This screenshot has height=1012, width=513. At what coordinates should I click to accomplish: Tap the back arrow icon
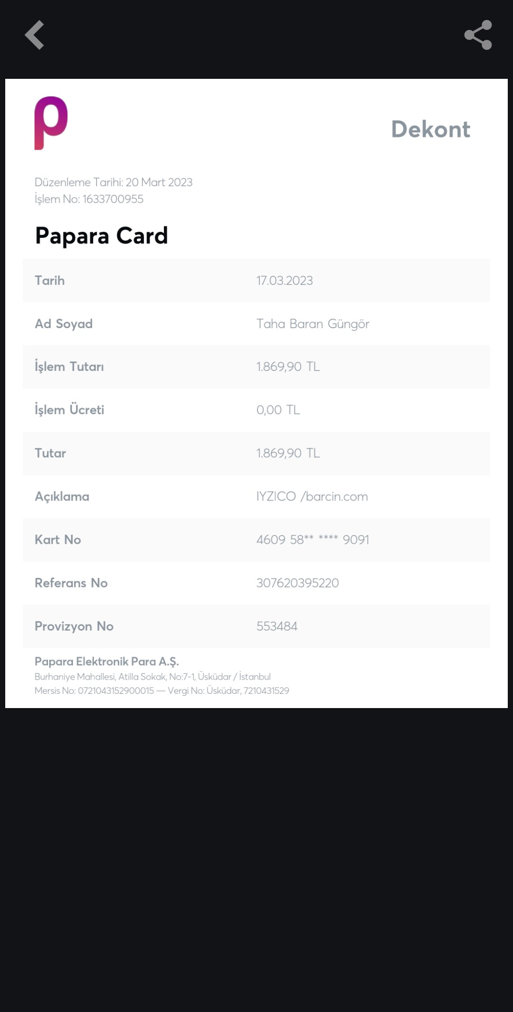(x=35, y=35)
